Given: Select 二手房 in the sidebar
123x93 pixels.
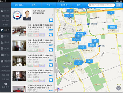Looking at the screenshot, I should [x=6, y=30].
